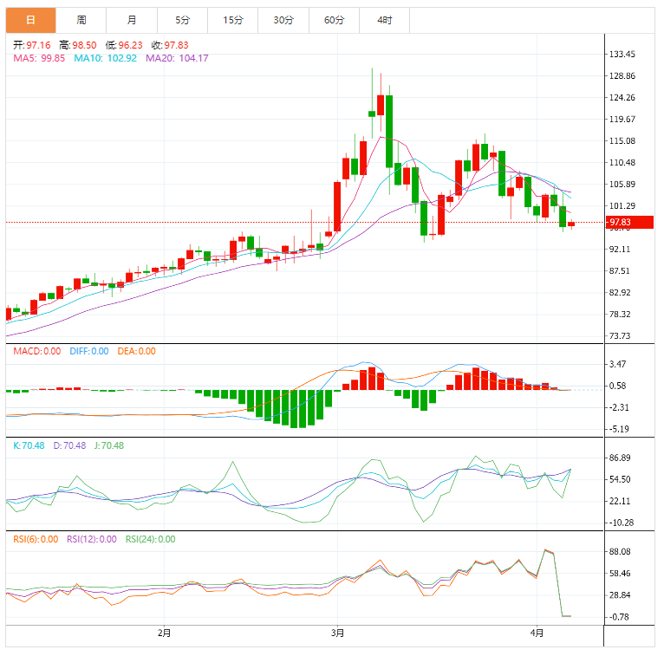Screen dimensions: 664x656
Task: Switch to the 月 monthly tab
Action: [132, 20]
